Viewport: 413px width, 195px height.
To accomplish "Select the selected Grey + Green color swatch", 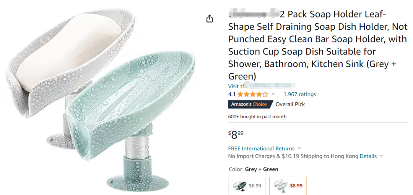I will [x=288, y=186].
